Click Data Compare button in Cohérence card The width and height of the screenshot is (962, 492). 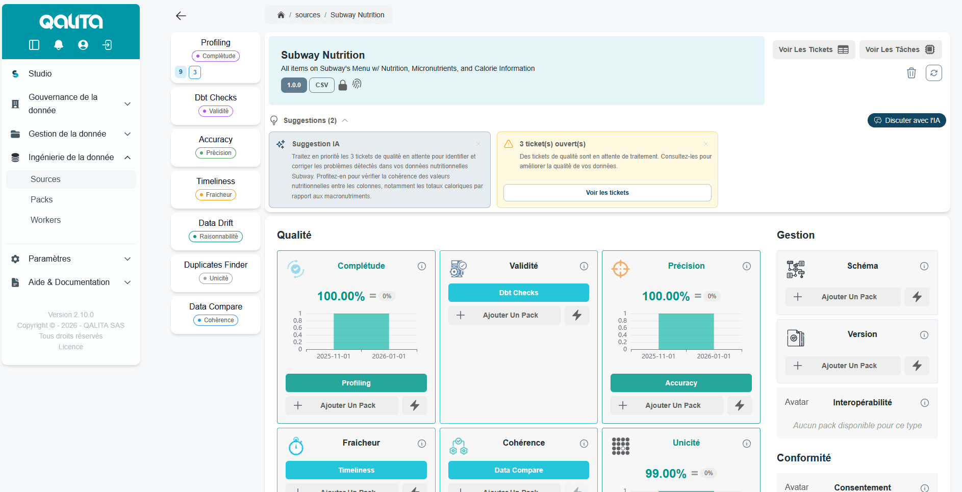(518, 470)
